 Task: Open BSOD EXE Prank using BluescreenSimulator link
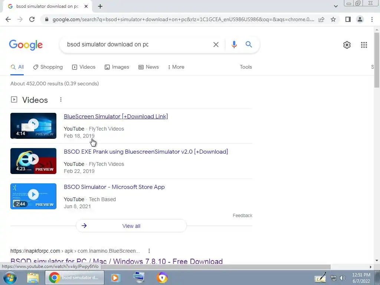tap(146, 152)
